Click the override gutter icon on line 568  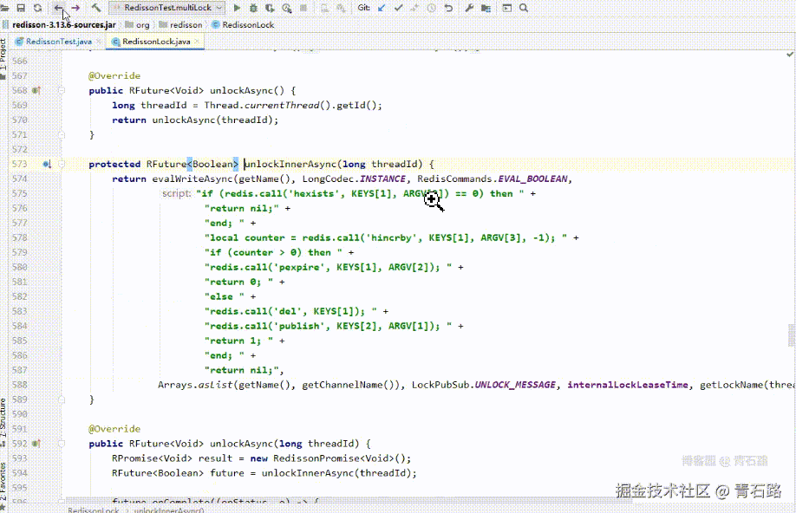(x=36, y=90)
